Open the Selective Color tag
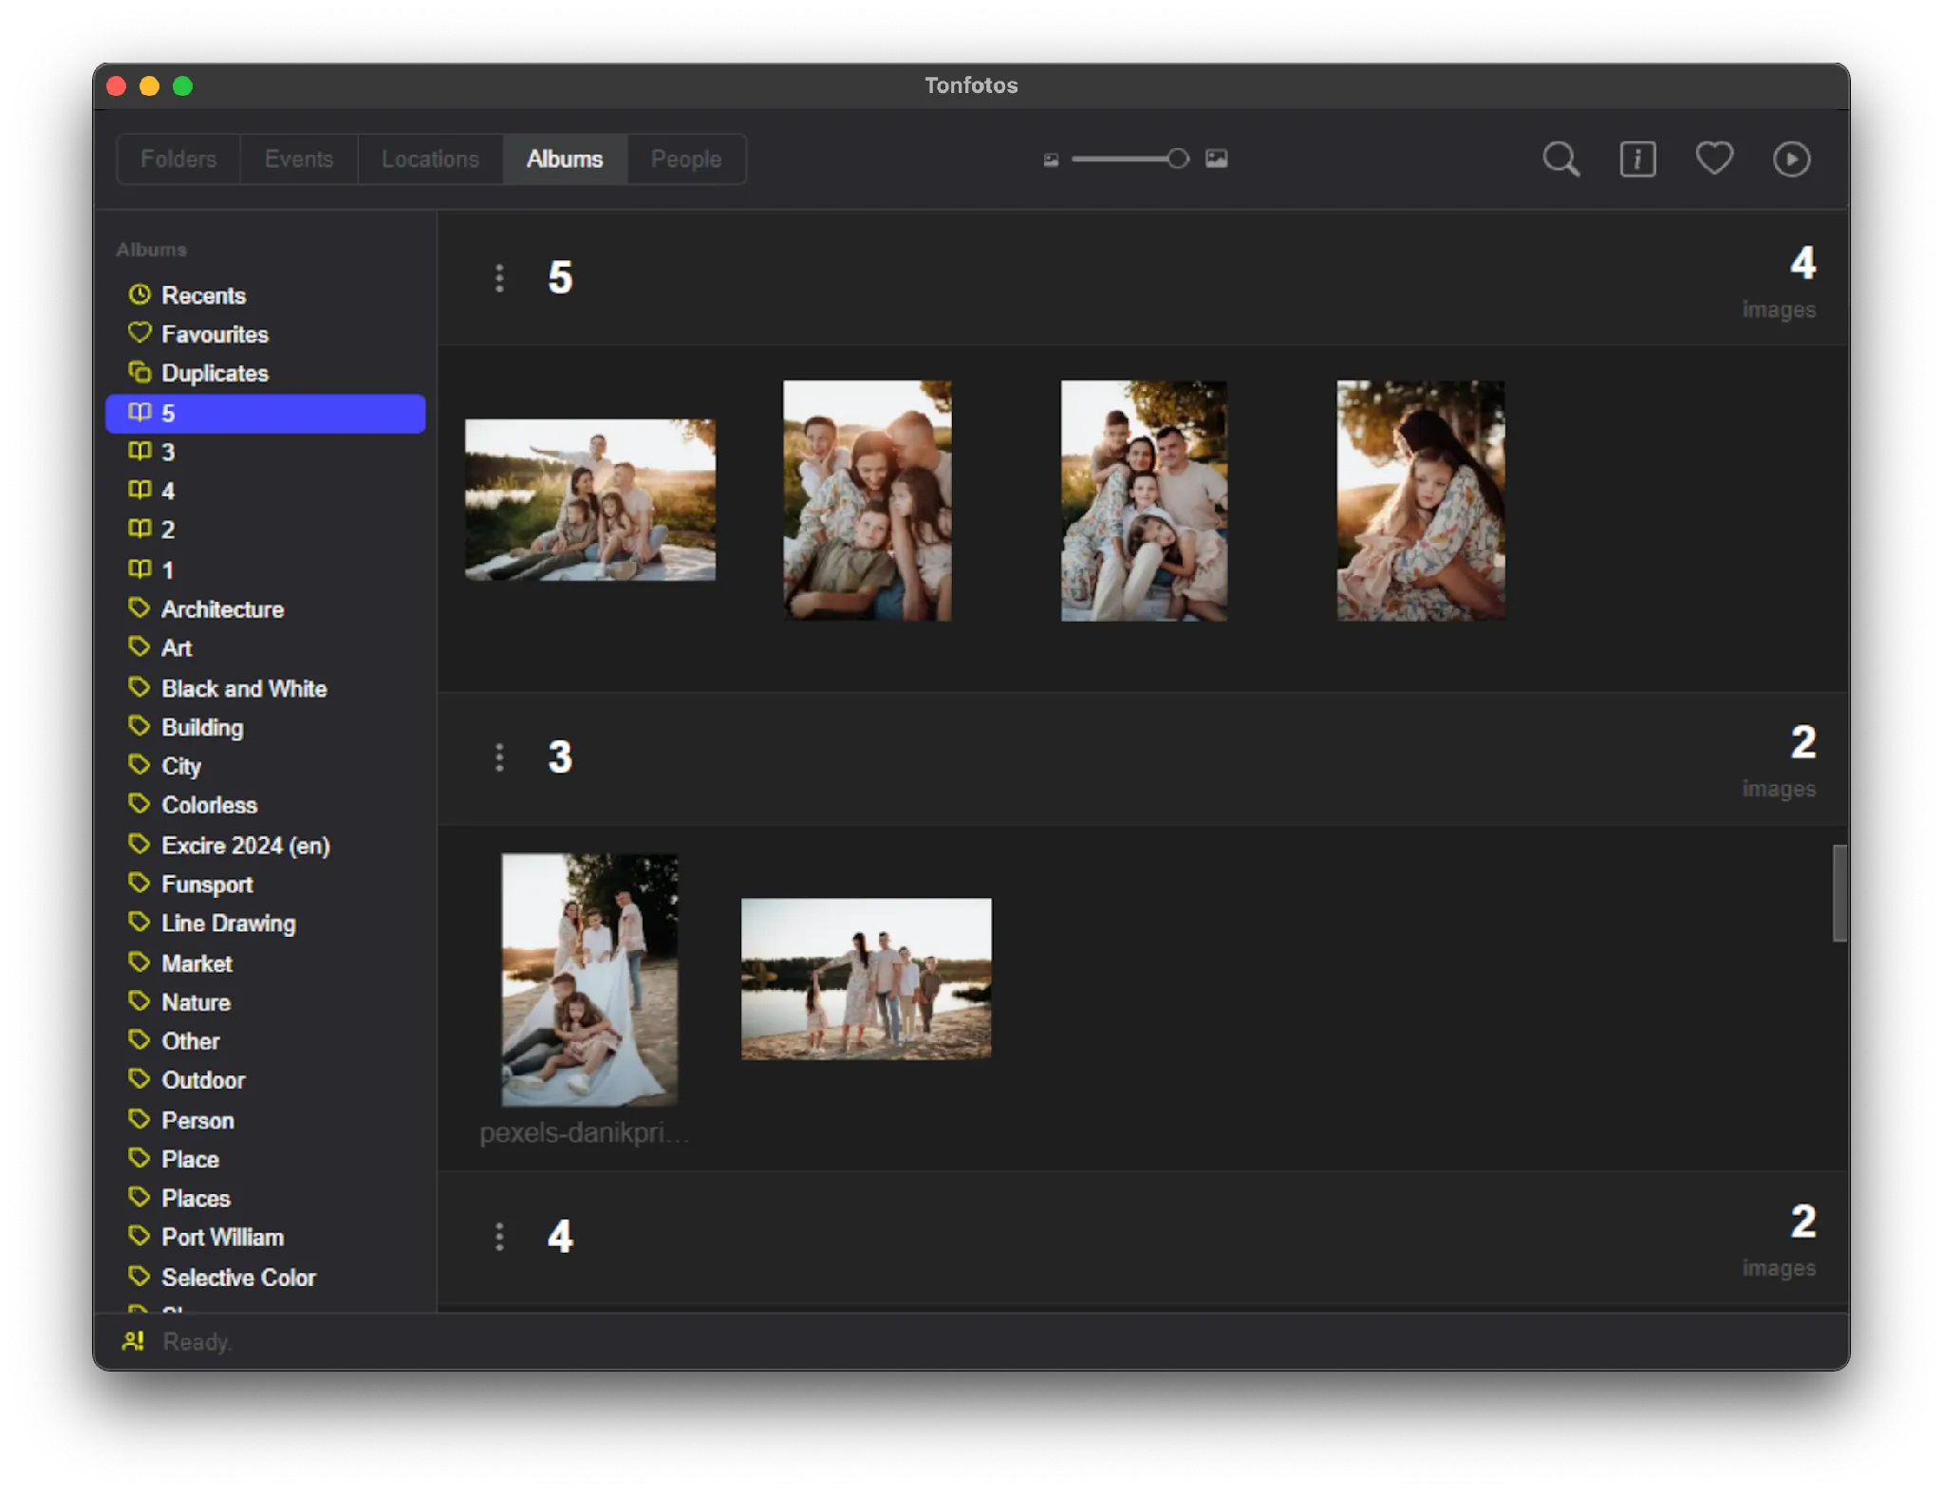Image resolution: width=1943 pixels, height=1493 pixels. click(x=266, y=1278)
